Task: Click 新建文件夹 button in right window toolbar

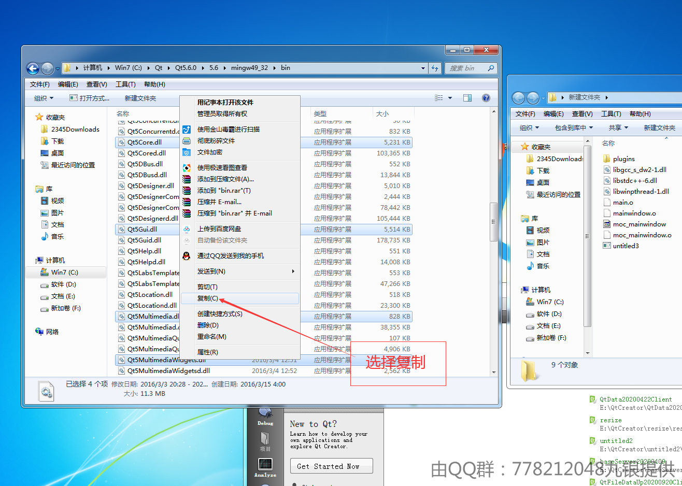Action: [x=659, y=127]
